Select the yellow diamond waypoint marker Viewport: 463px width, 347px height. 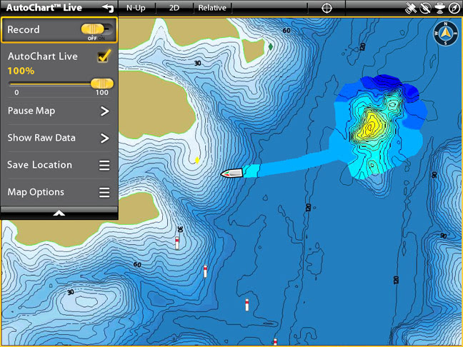[197, 161]
